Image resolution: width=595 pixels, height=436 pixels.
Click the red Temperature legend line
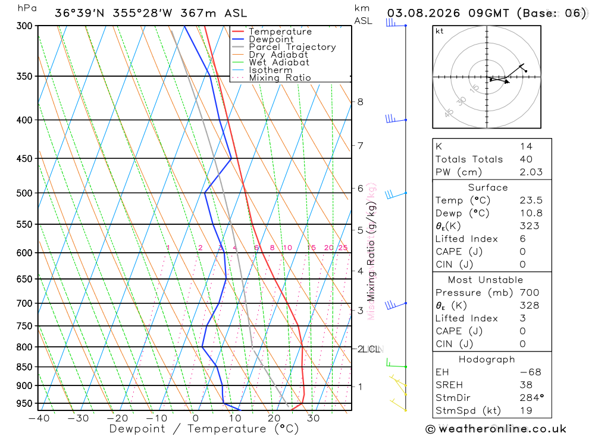[x=238, y=32]
